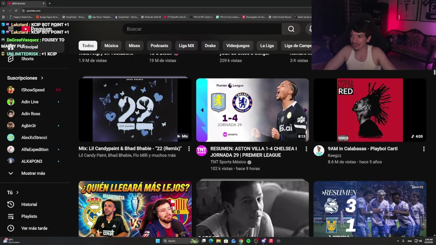Open File Explorer from the taskbar
The width and height of the screenshot is (436, 245).
point(218,241)
